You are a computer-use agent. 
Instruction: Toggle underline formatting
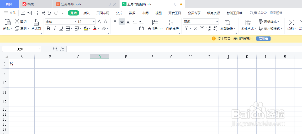pos(61,29)
